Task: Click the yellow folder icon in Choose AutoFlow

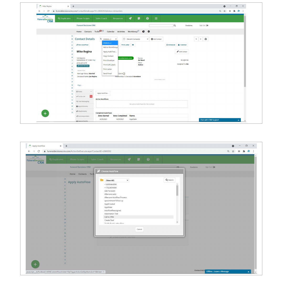Action: click(x=102, y=180)
